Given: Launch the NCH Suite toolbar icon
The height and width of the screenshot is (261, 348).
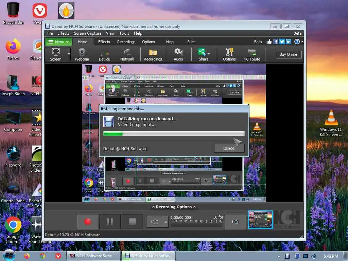Looking at the screenshot, I should point(252,54).
